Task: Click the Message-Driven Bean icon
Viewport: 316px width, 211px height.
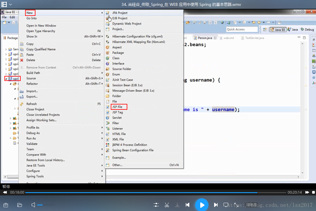Action: click(107, 91)
